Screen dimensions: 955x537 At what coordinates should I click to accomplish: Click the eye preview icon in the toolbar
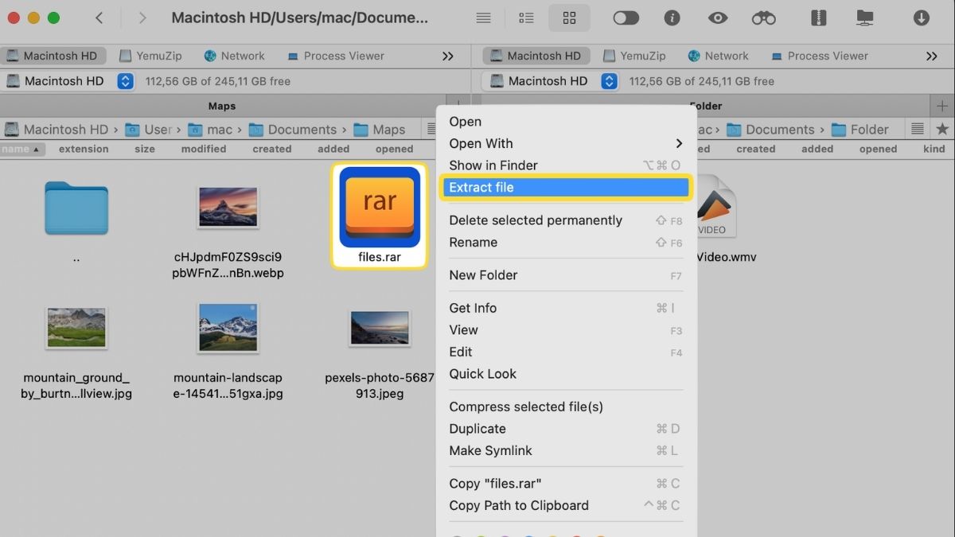(x=717, y=18)
